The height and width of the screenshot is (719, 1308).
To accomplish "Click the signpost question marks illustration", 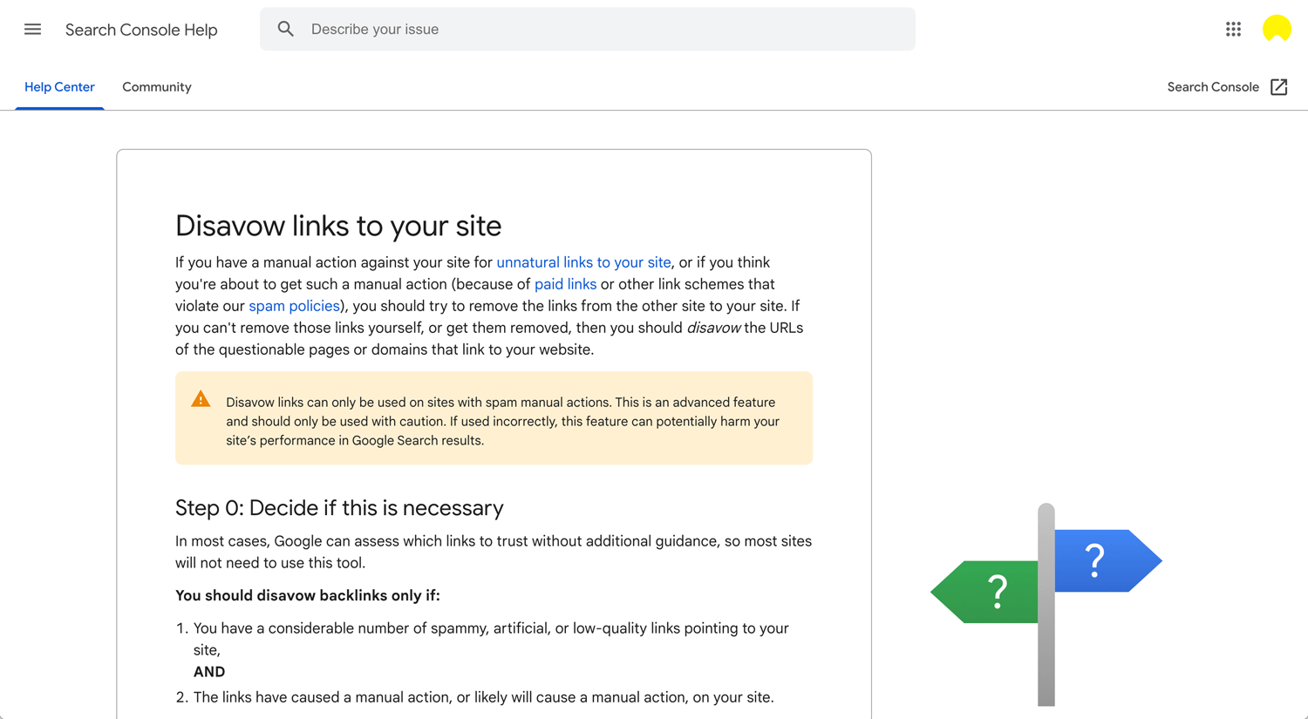I will coord(1046,604).
